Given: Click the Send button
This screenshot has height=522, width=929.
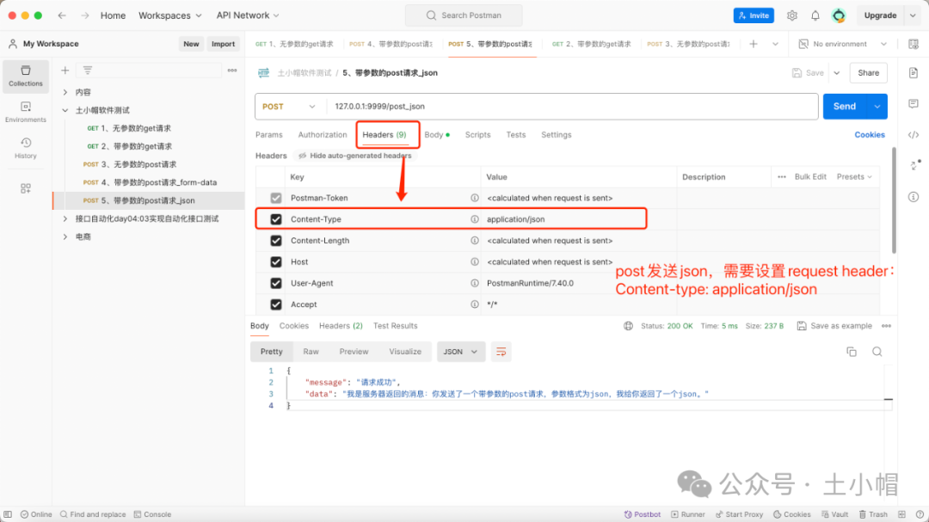Looking at the screenshot, I should click(845, 107).
